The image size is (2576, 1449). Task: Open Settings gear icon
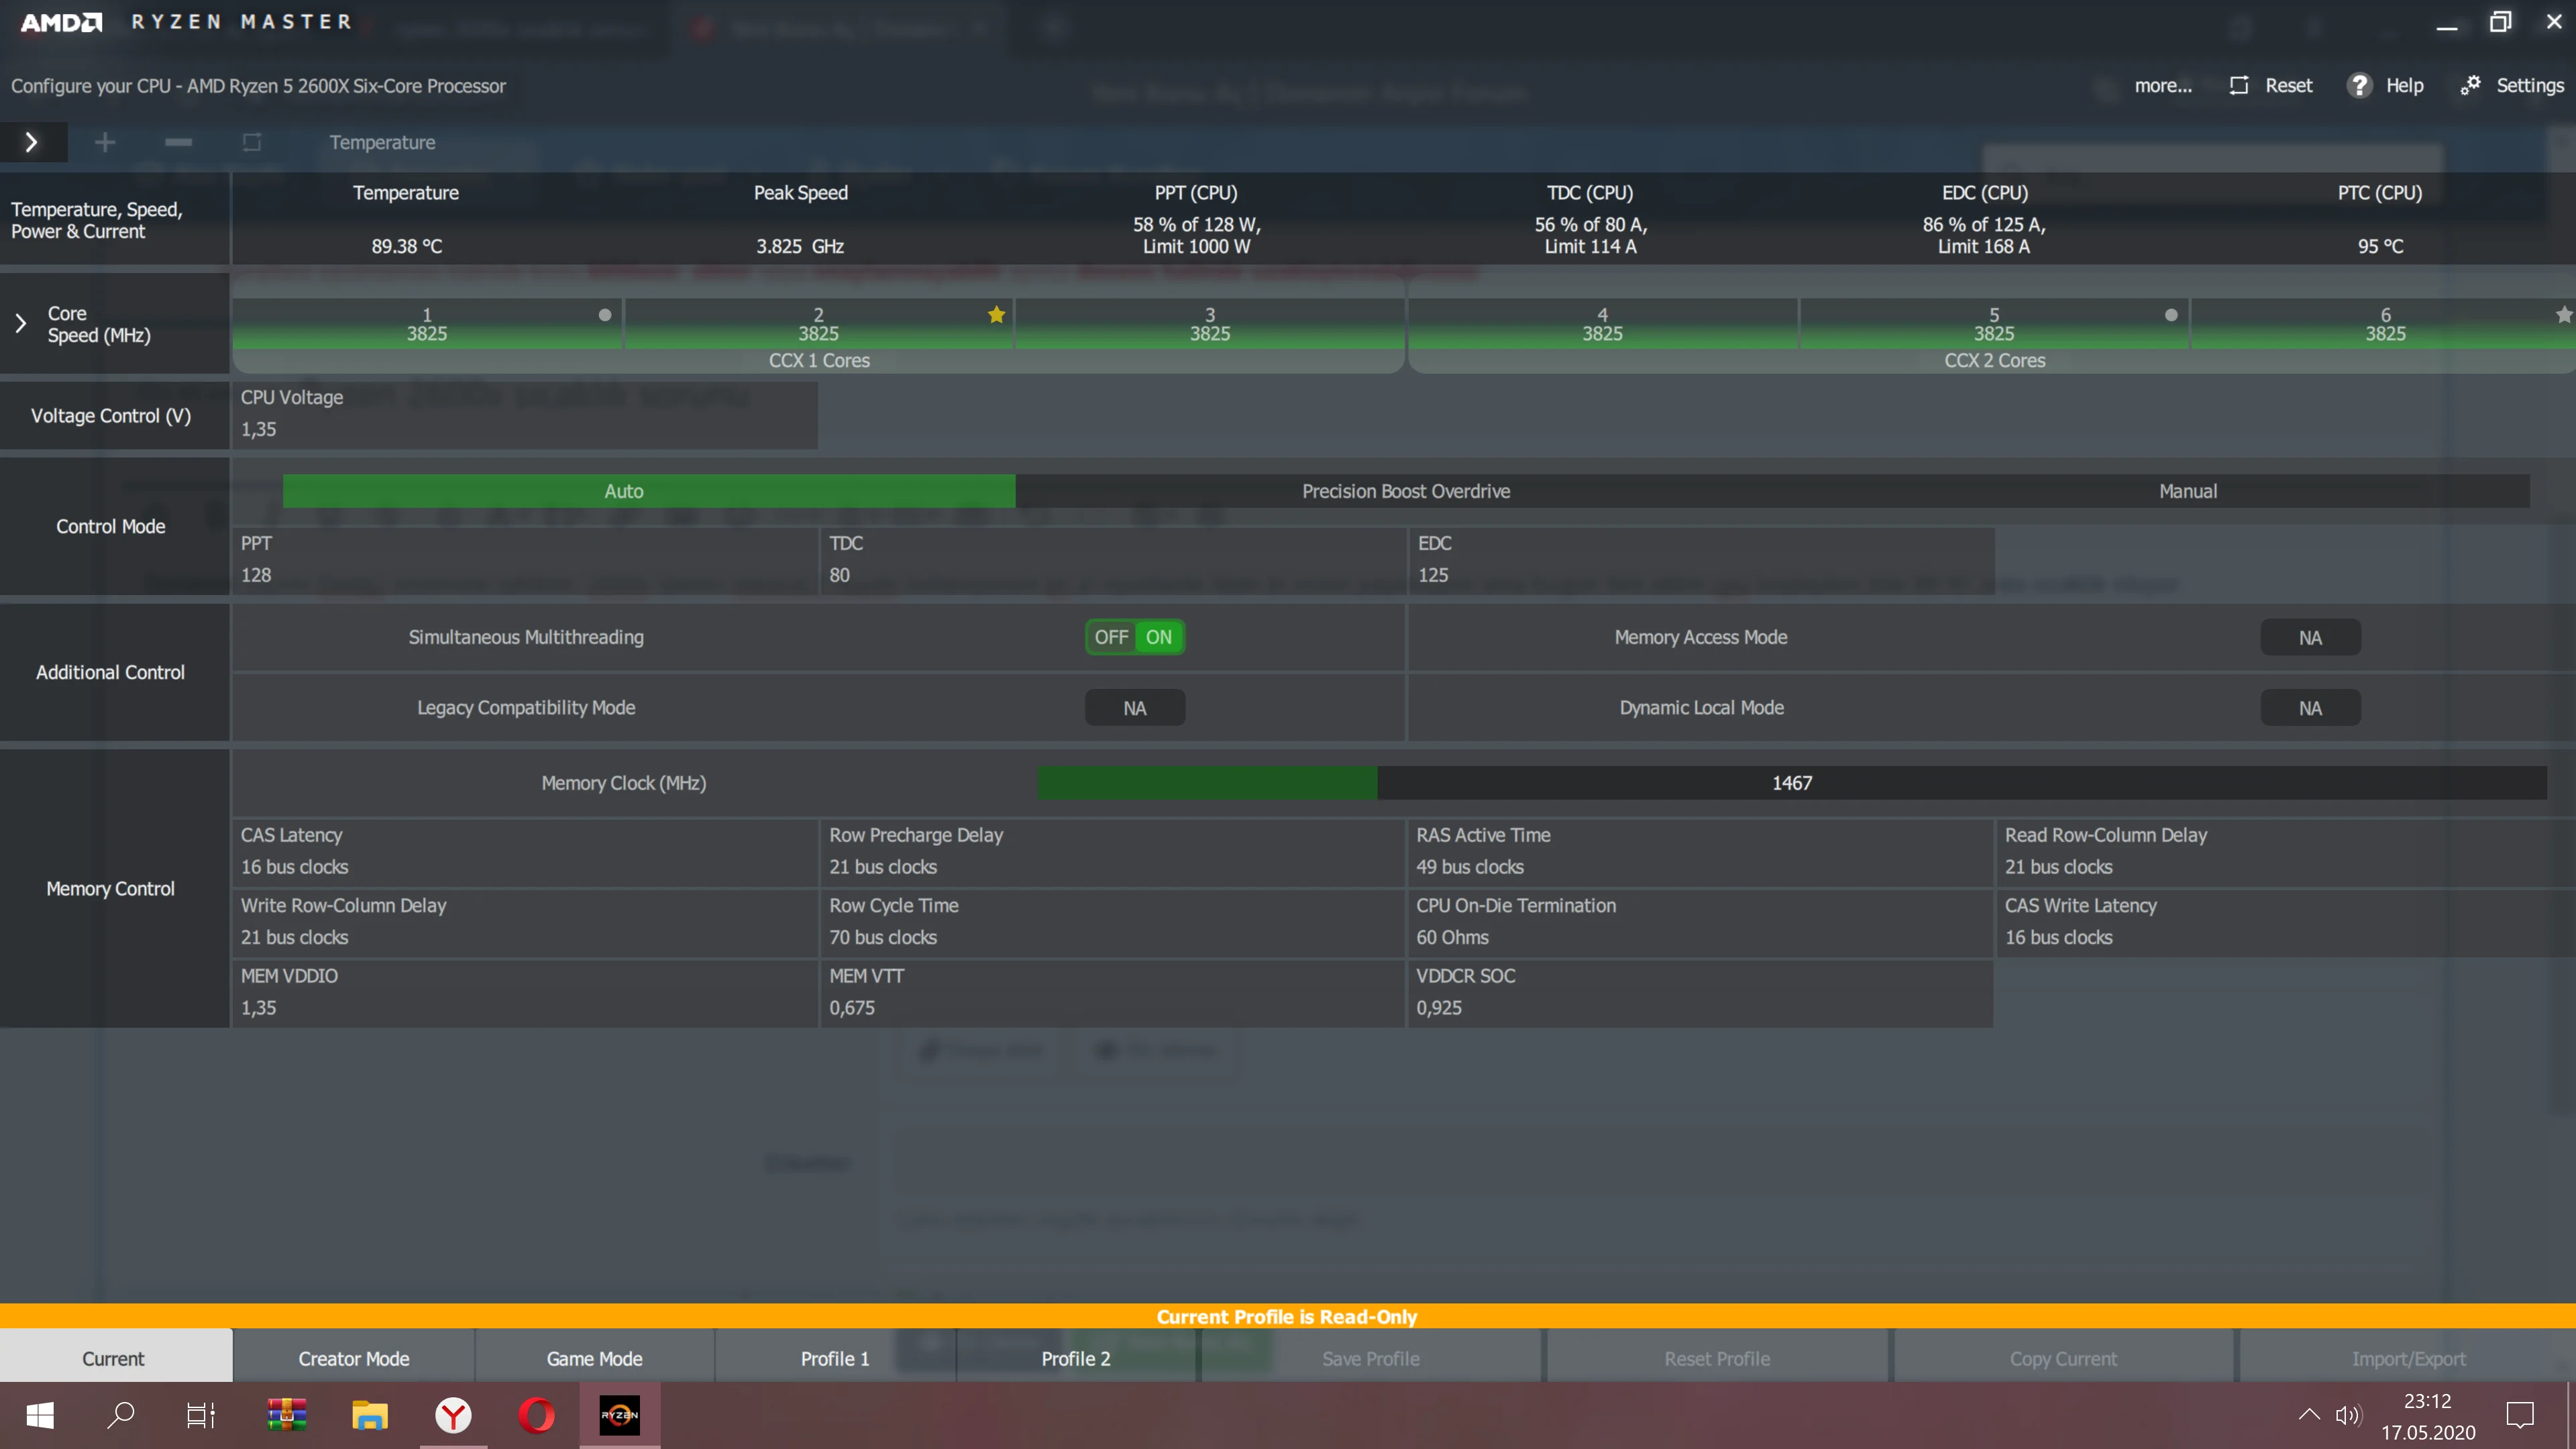(2470, 86)
